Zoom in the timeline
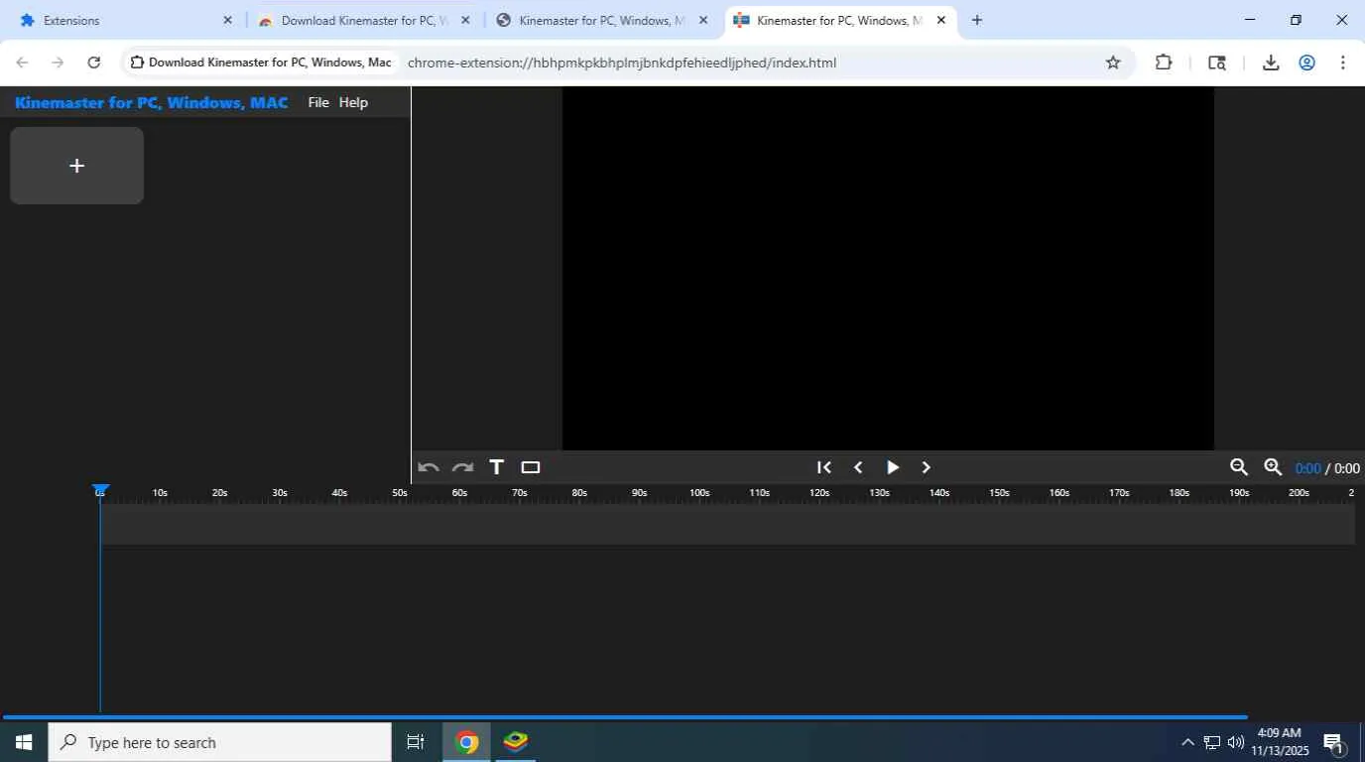1365x762 pixels. [x=1273, y=467]
